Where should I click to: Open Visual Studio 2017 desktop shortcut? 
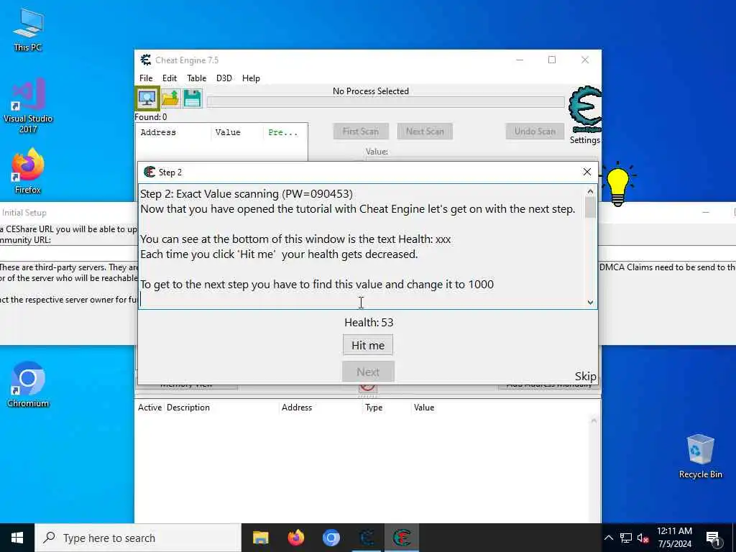pyautogui.click(x=28, y=106)
